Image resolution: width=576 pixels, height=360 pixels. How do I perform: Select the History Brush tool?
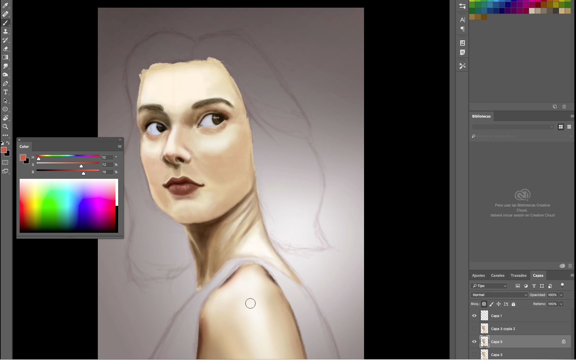(5, 40)
